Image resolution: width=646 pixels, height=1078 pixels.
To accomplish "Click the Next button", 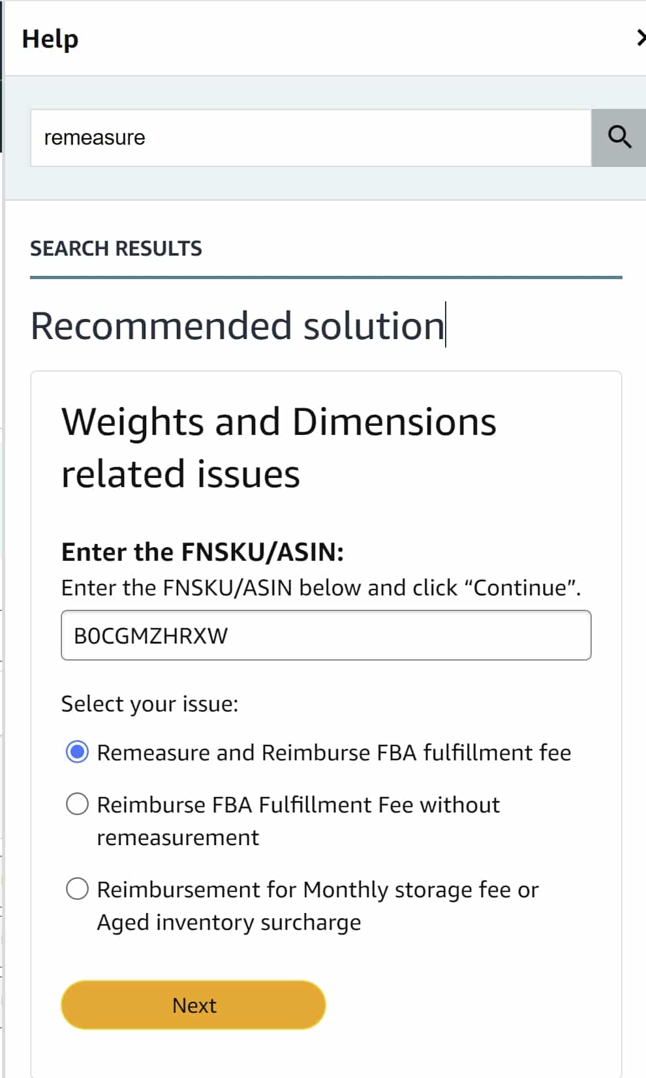I will 193,1005.
